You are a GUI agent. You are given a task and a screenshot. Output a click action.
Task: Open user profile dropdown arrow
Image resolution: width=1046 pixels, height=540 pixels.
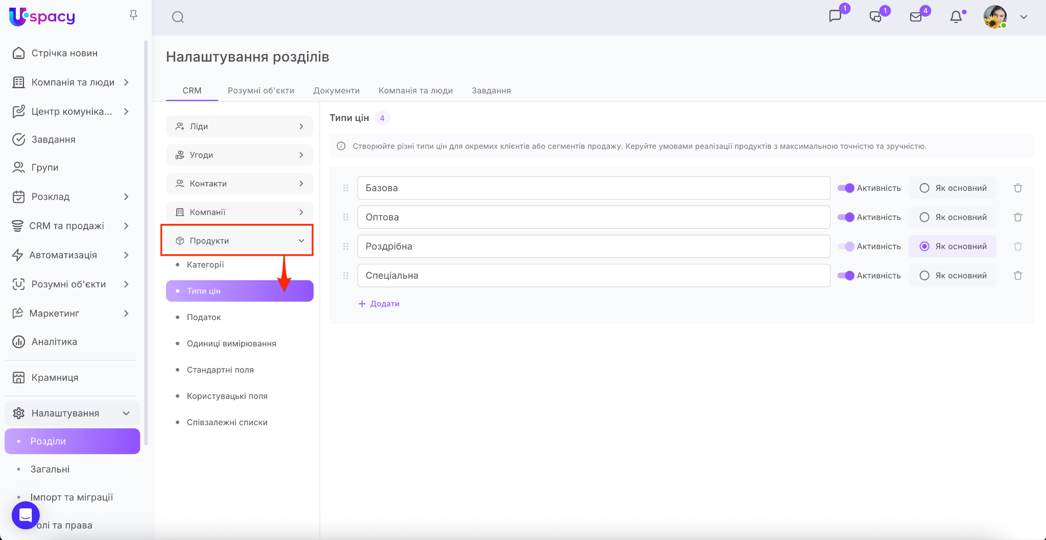coord(1024,17)
